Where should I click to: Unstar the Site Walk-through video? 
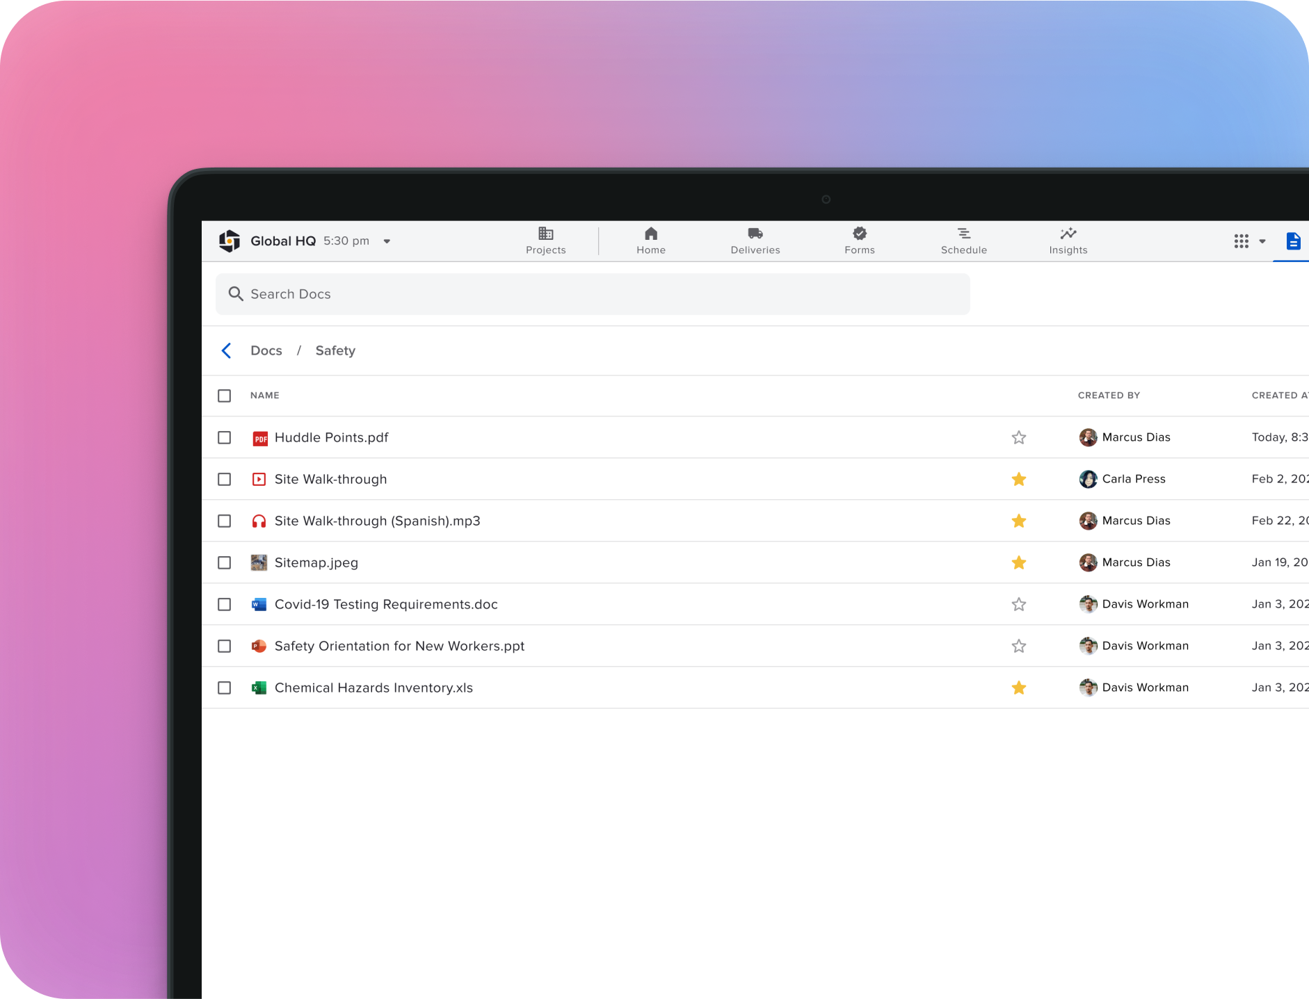1019,479
